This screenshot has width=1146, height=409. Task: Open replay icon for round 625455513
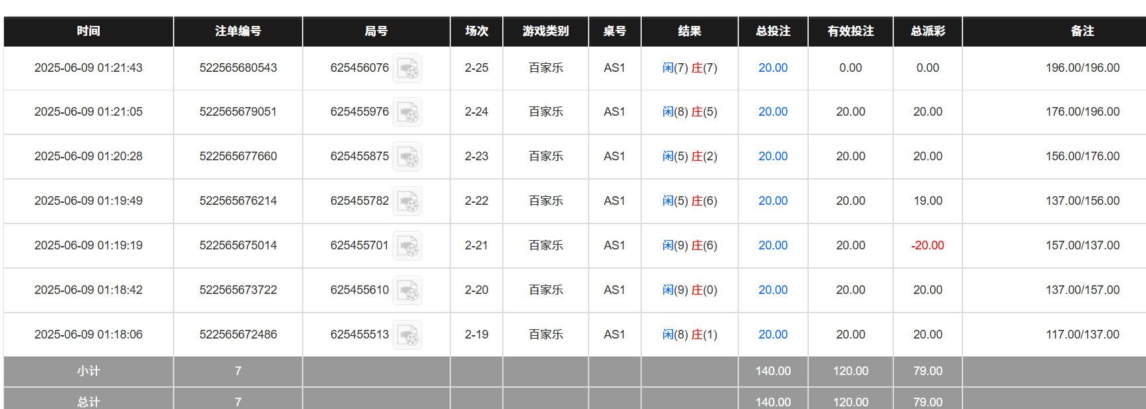tap(407, 335)
